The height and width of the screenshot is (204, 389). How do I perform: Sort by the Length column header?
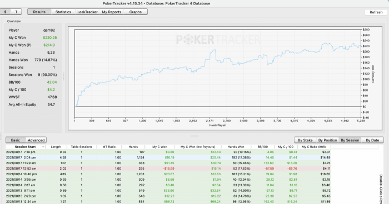(x=56, y=147)
